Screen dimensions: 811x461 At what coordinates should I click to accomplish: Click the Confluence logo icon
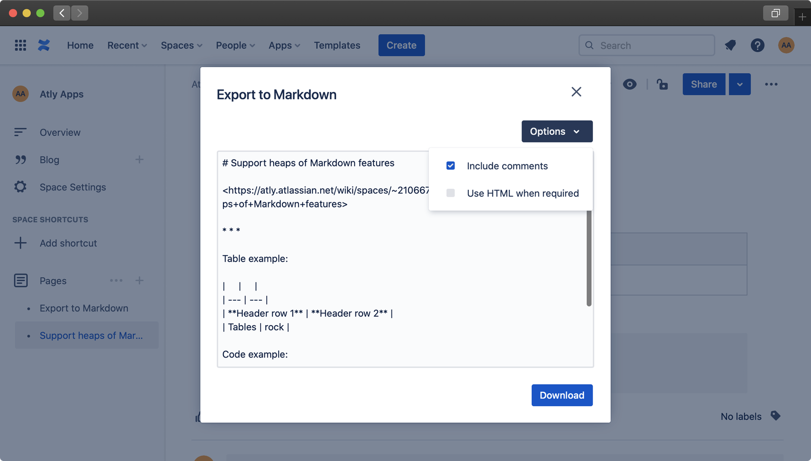click(x=44, y=45)
